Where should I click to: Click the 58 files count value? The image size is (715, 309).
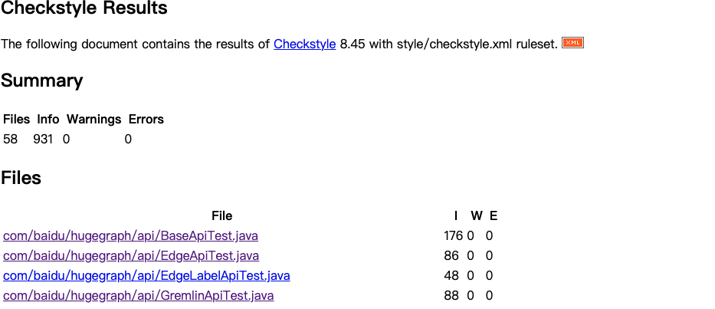(x=11, y=140)
